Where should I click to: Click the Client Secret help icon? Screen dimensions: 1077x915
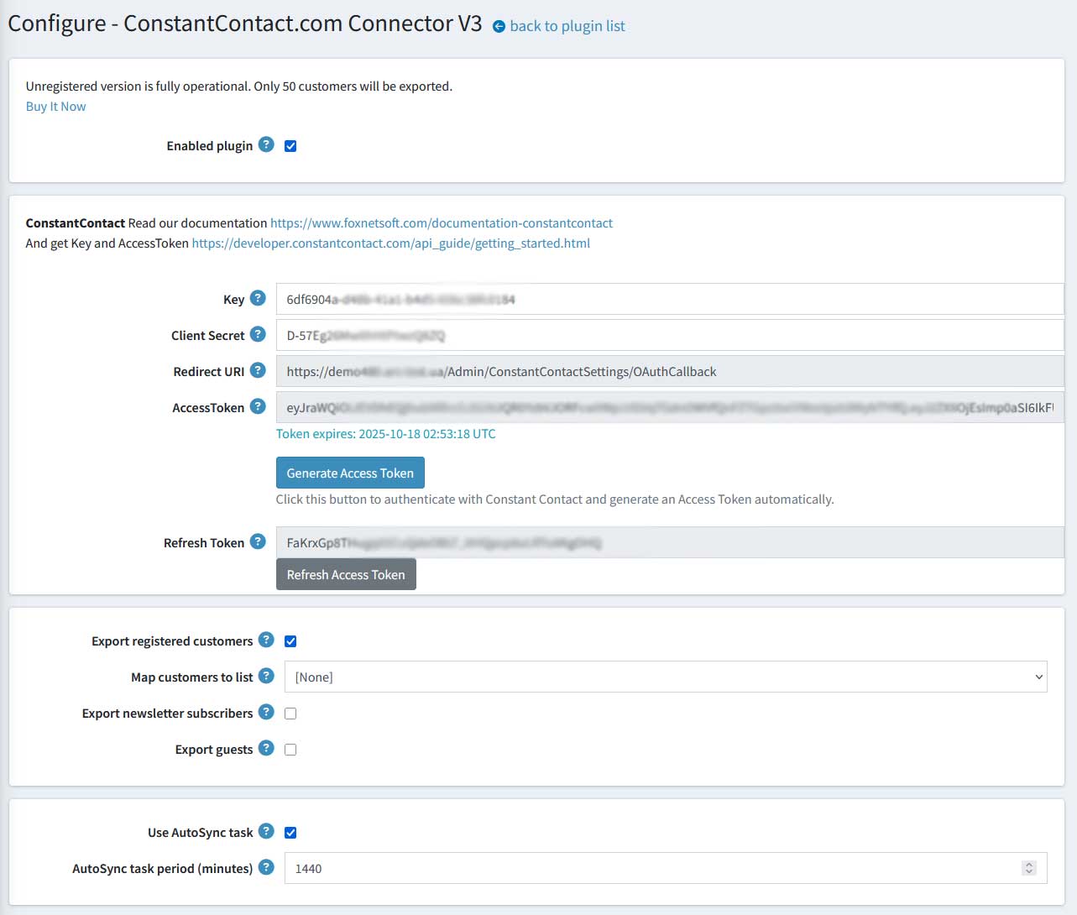pyautogui.click(x=258, y=334)
